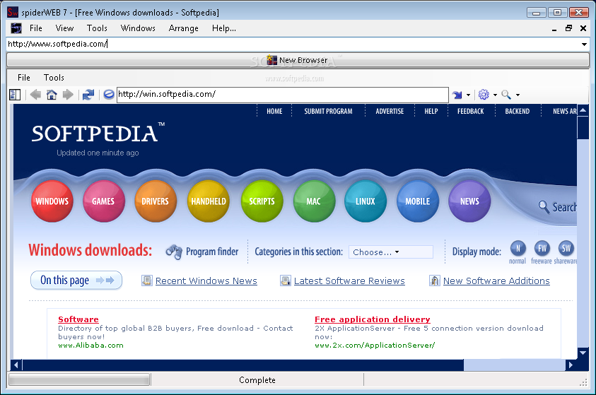Click the HOME nav link
Viewport: 596px width, 395px height.
tap(274, 111)
